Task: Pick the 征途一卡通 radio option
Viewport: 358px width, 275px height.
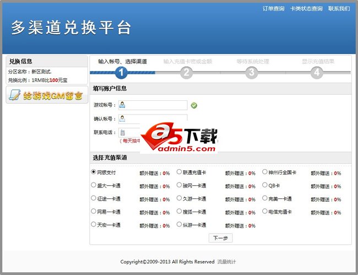Action: click(x=94, y=198)
